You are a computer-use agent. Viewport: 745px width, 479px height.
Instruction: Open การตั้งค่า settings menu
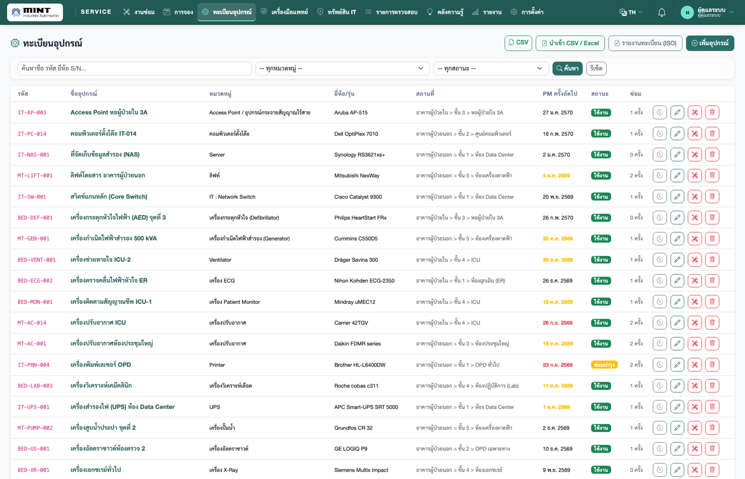tap(527, 12)
